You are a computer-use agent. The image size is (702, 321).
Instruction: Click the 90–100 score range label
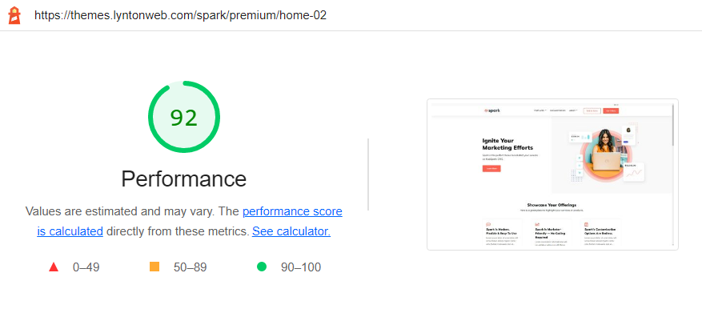pyautogui.click(x=301, y=267)
